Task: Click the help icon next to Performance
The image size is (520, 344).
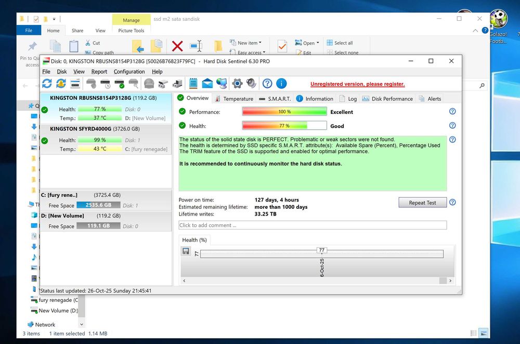Action: pyautogui.click(x=452, y=111)
